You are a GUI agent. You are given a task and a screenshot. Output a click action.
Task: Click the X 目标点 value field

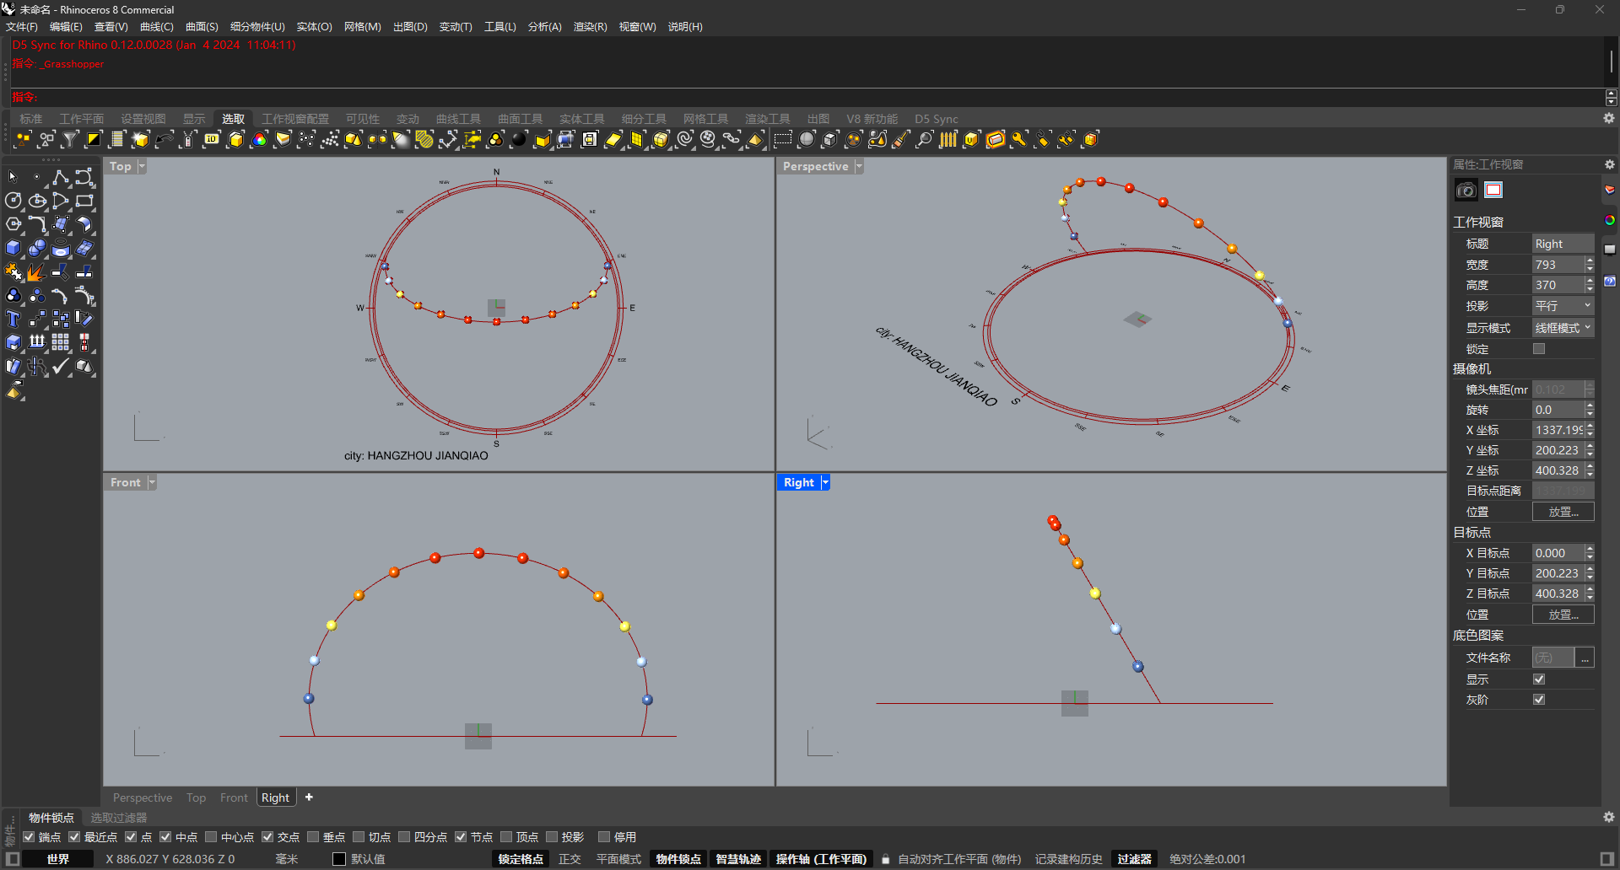click(1558, 553)
